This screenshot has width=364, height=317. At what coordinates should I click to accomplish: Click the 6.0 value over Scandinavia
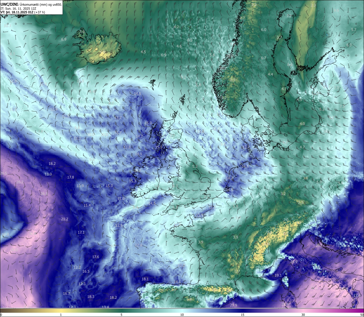(x=264, y=30)
